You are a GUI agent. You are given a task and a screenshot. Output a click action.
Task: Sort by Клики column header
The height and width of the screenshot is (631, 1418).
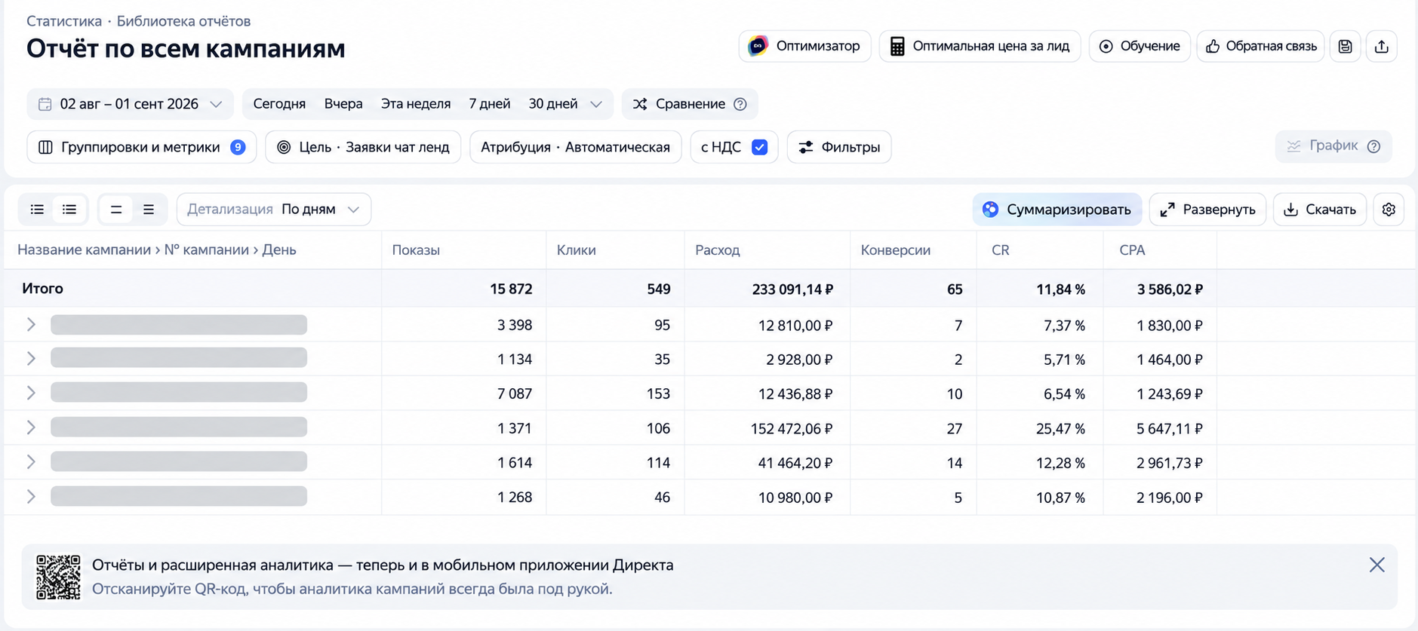pyautogui.click(x=577, y=250)
